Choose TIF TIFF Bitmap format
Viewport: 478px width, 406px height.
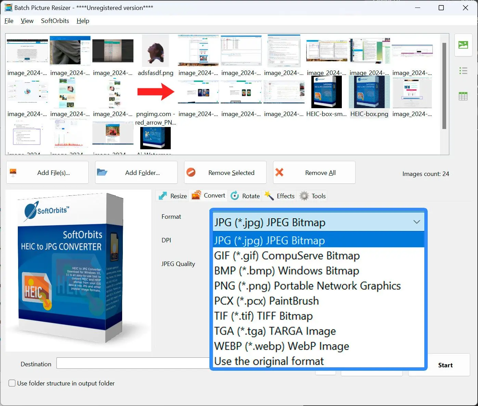(x=319, y=316)
